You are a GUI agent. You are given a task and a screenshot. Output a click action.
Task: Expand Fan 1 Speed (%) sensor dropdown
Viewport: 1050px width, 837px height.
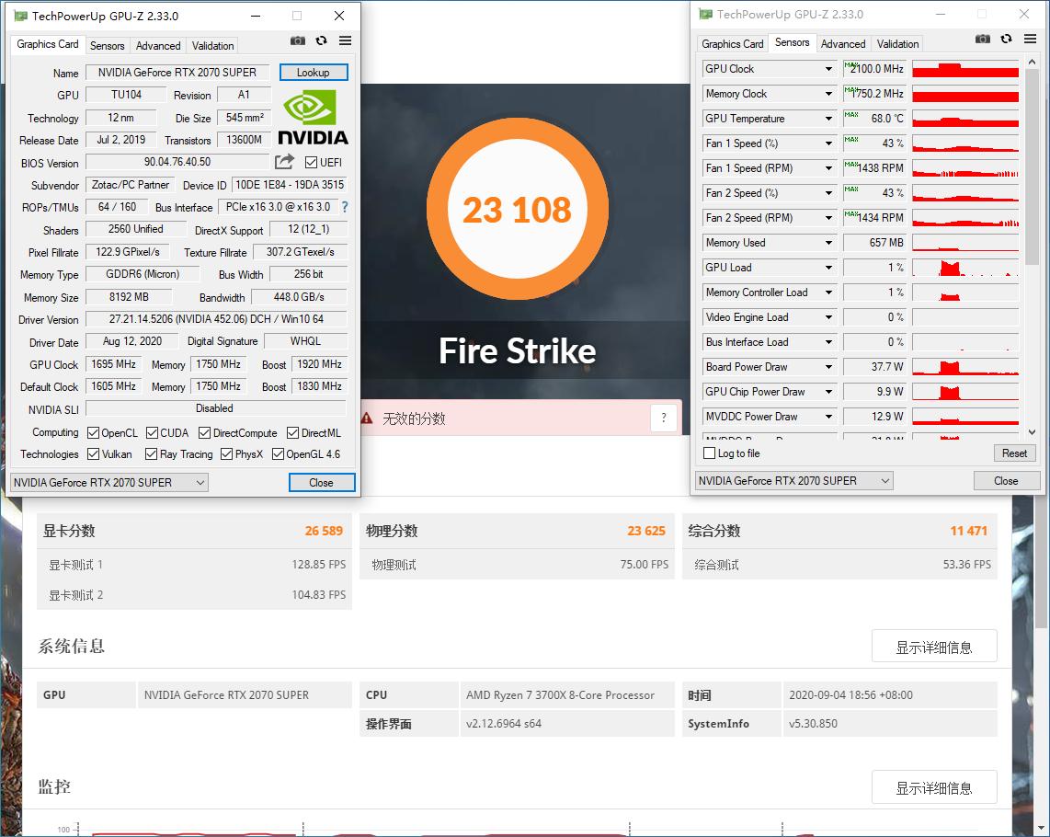tap(828, 143)
